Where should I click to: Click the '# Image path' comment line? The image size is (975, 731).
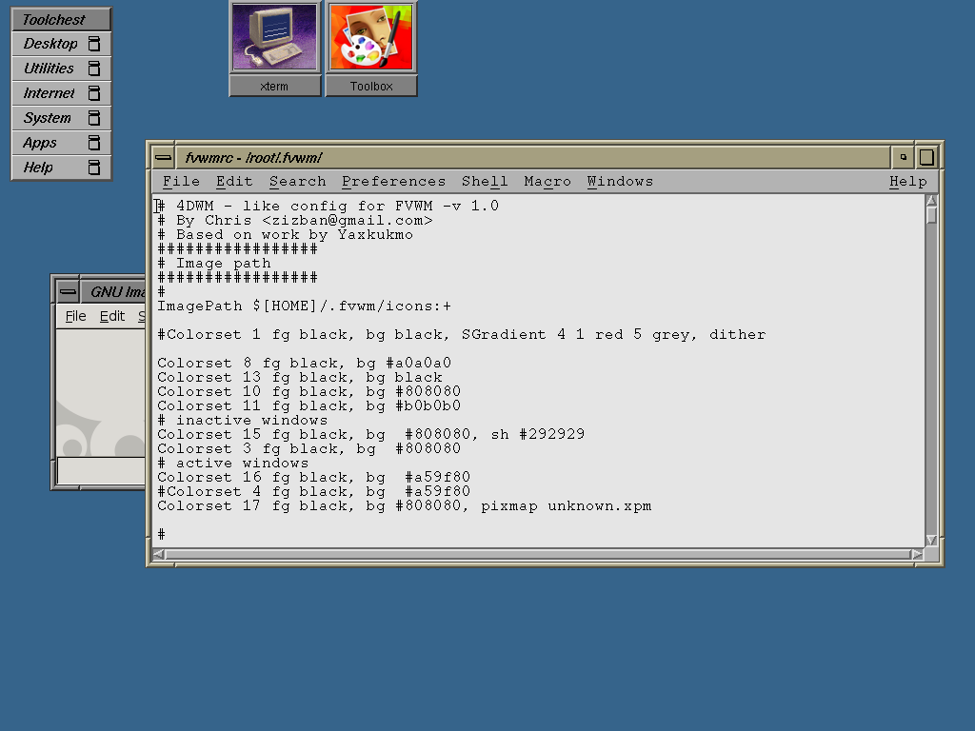click(214, 264)
